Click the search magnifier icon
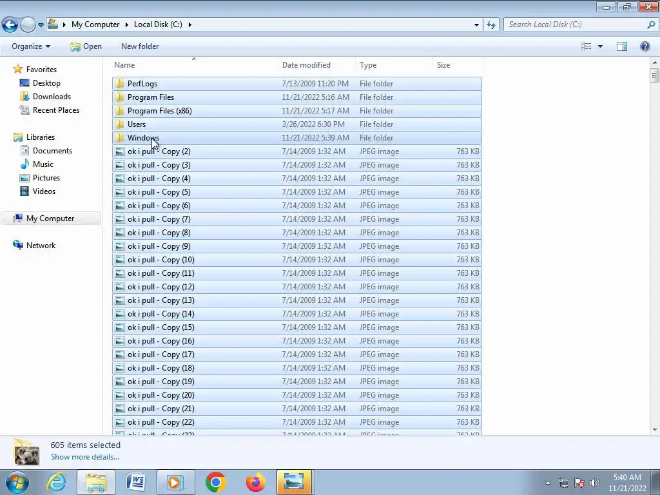Screen dimensions: 660x495 (x=651, y=24)
